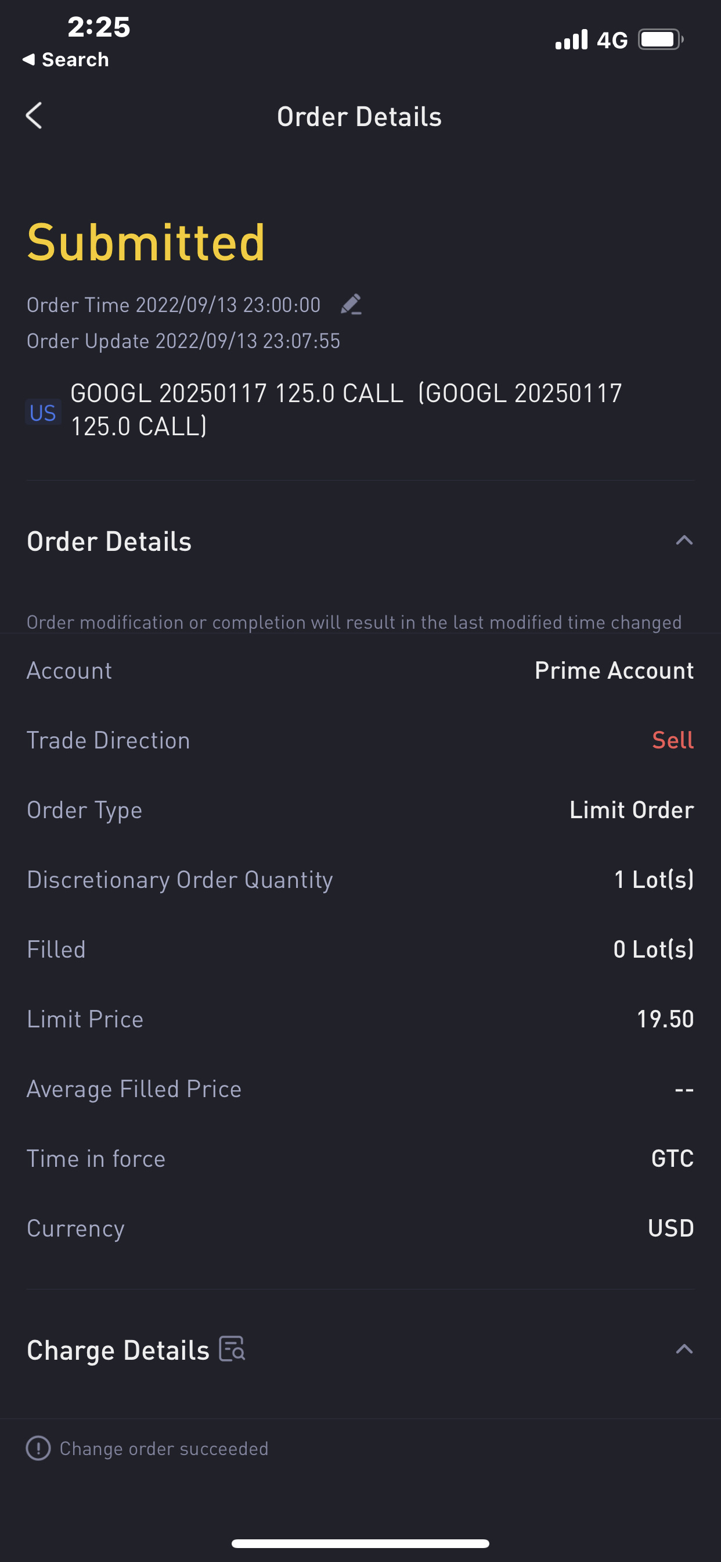
Task: Tap the Charge Details heading text
Action: pos(118,1350)
